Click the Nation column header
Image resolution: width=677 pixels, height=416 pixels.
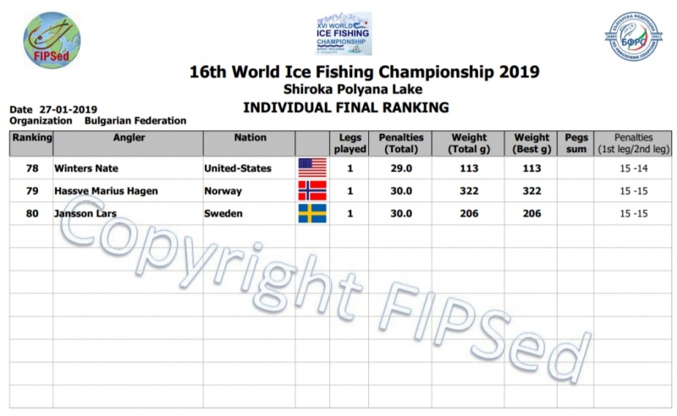point(249,138)
